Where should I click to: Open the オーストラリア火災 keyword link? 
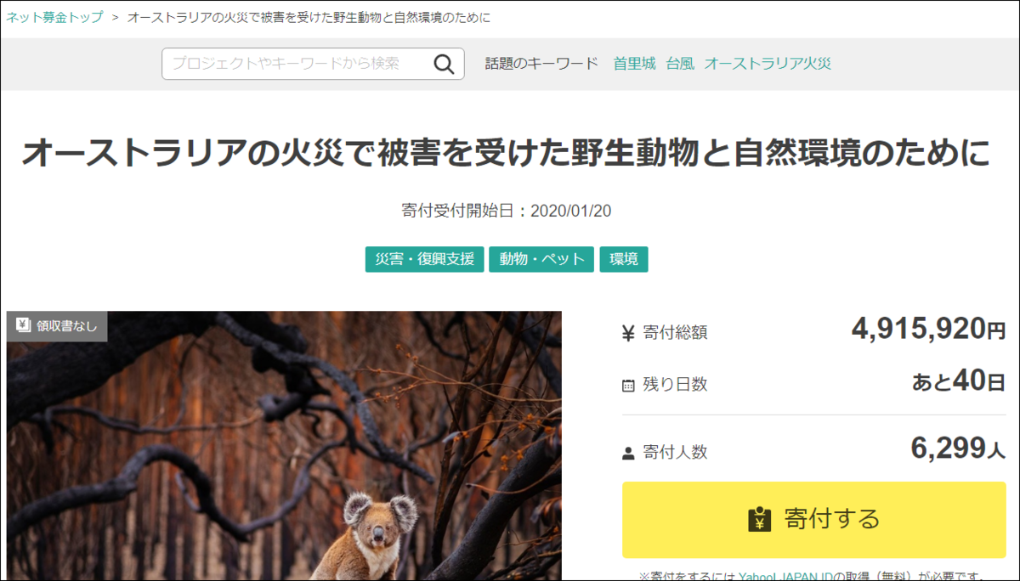[768, 64]
